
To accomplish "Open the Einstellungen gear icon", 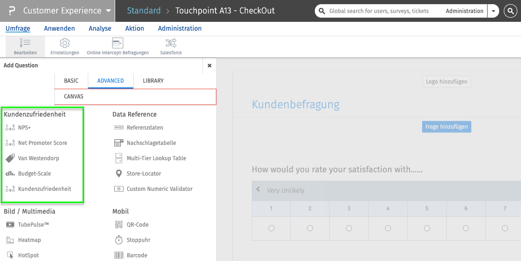I will click(x=65, y=44).
